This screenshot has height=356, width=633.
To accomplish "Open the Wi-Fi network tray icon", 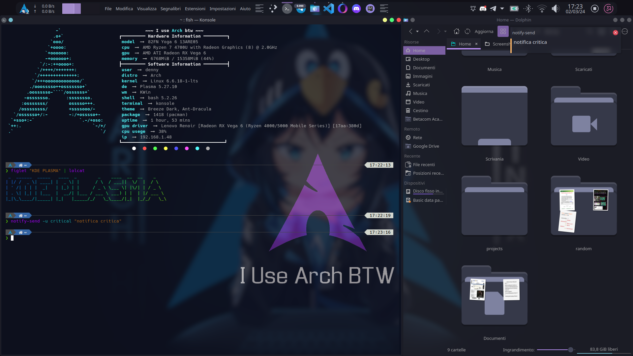I will tap(542, 9).
